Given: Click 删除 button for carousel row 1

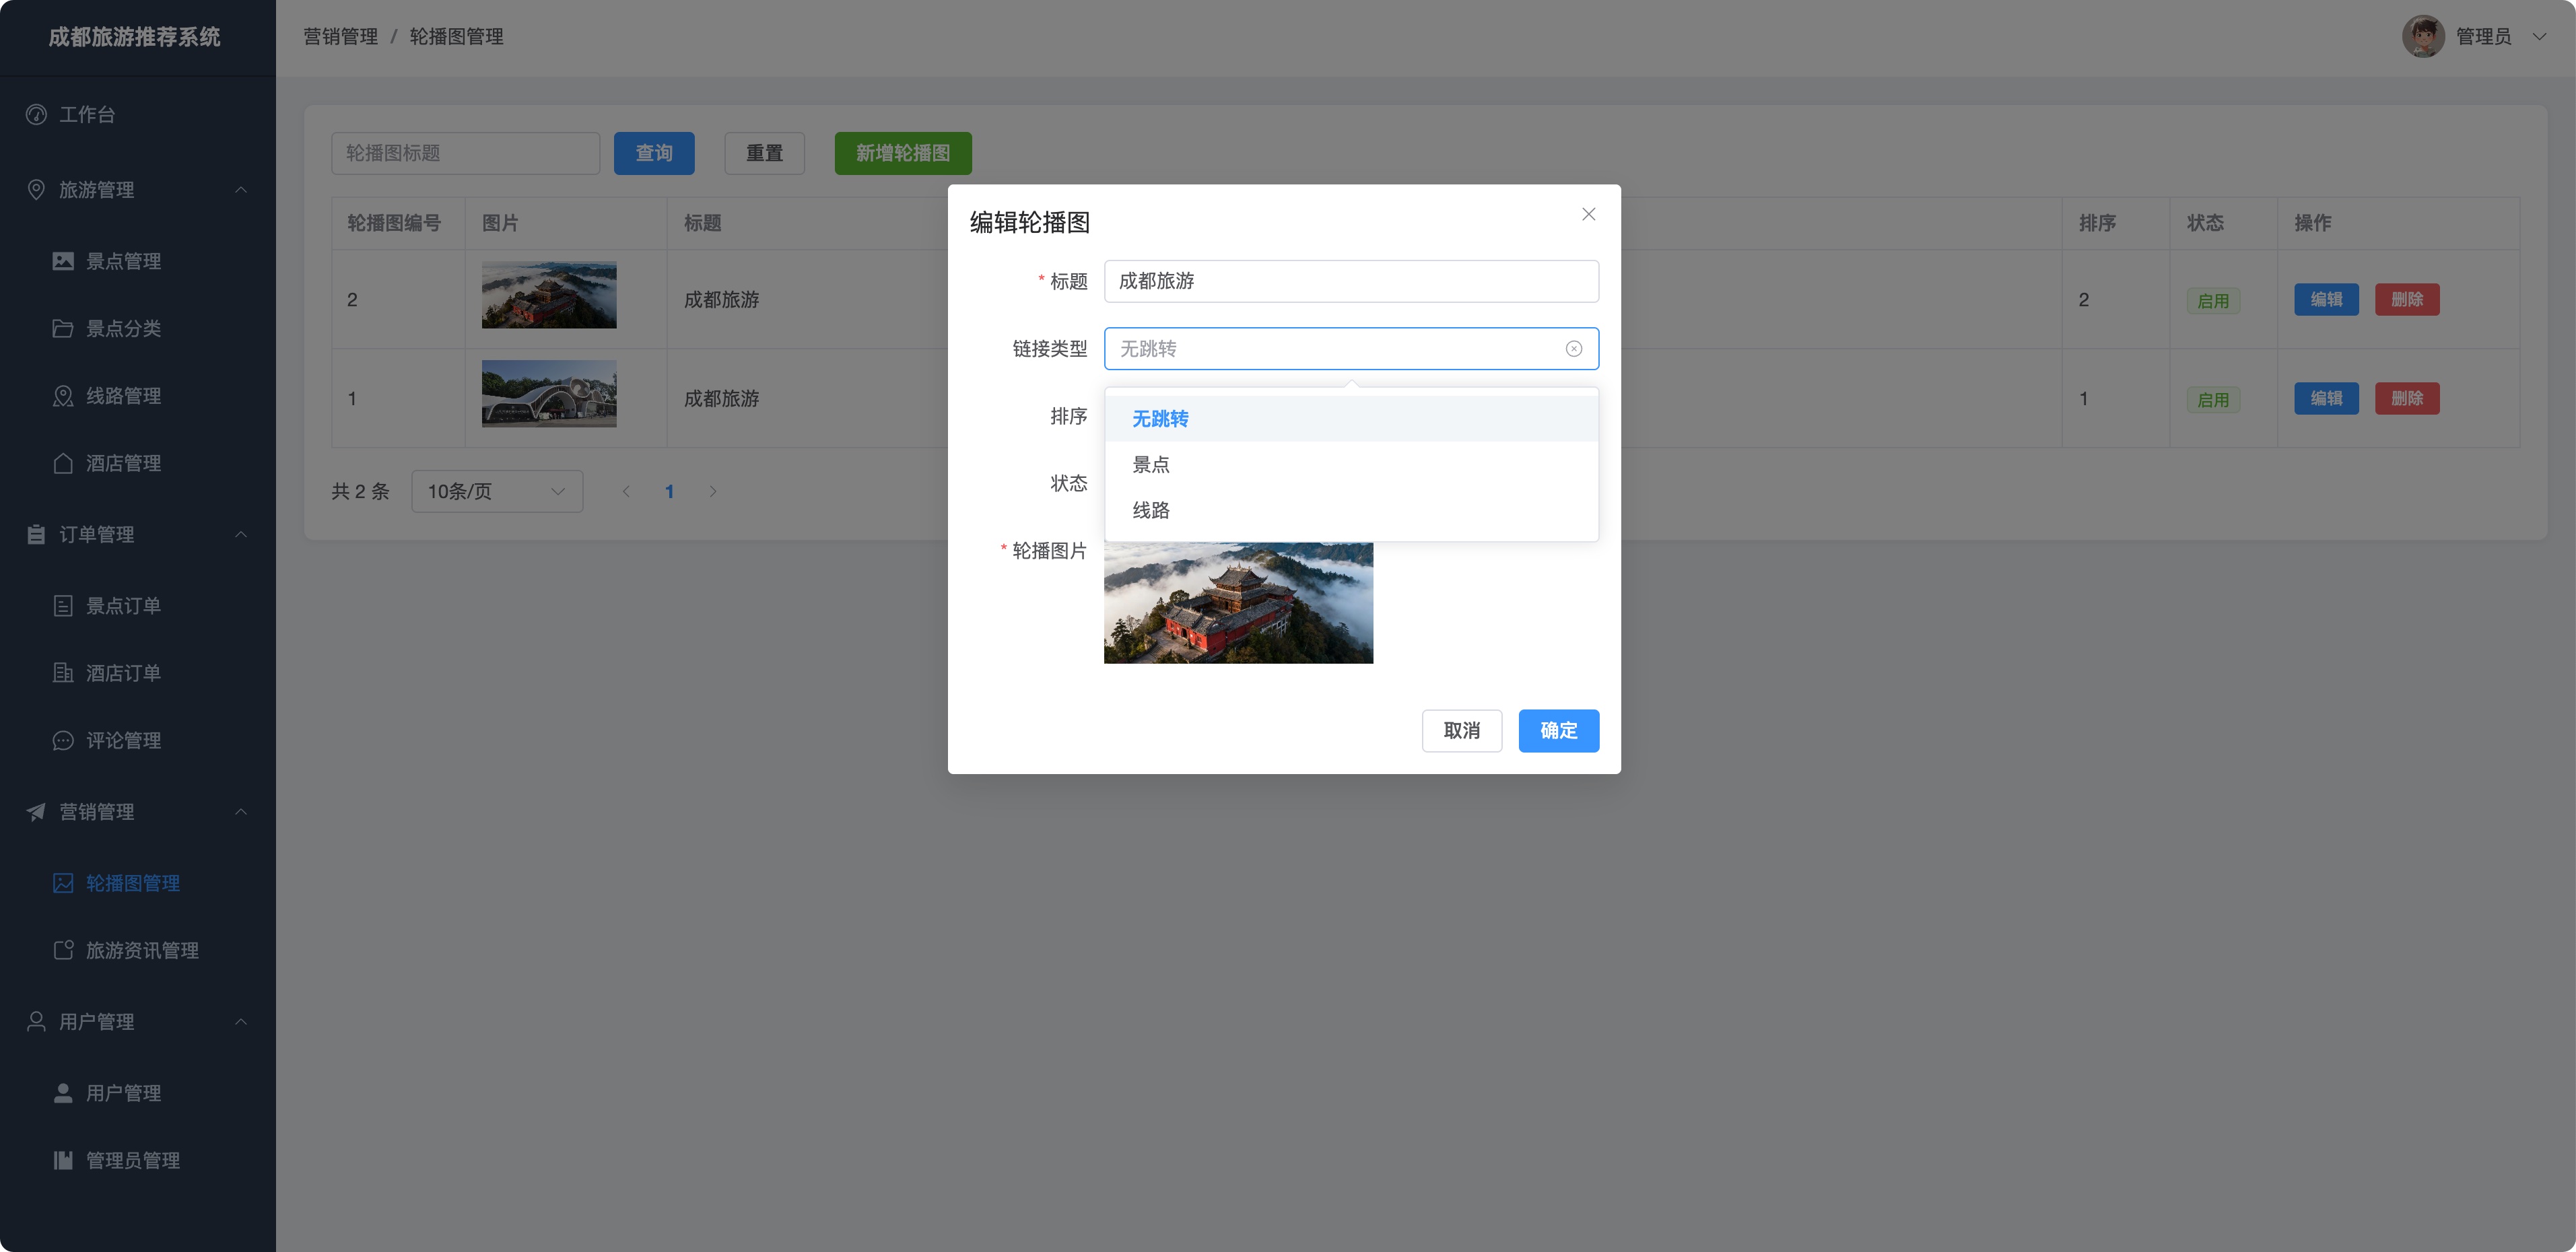Looking at the screenshot, I should [2407, 398].
